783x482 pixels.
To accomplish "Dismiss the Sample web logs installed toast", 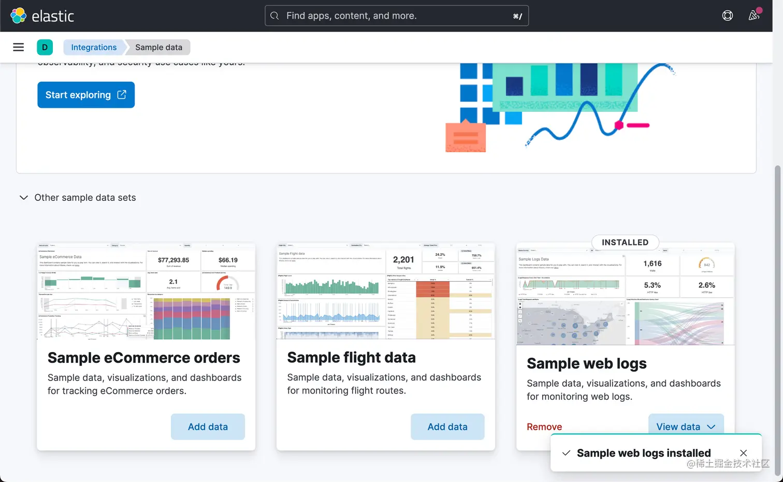I will 744,453.
